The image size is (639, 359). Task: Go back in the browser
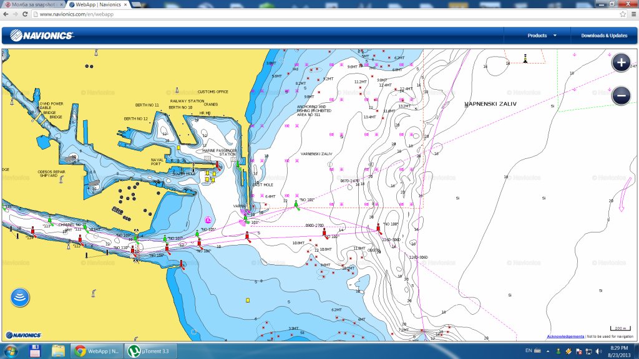6,14
